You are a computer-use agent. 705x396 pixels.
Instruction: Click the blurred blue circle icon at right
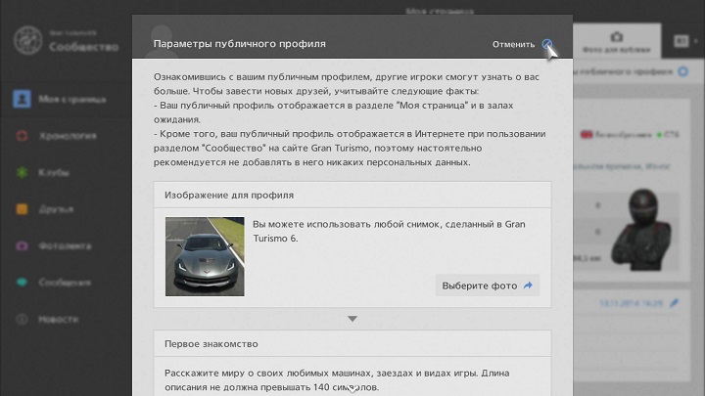(683, 71)
